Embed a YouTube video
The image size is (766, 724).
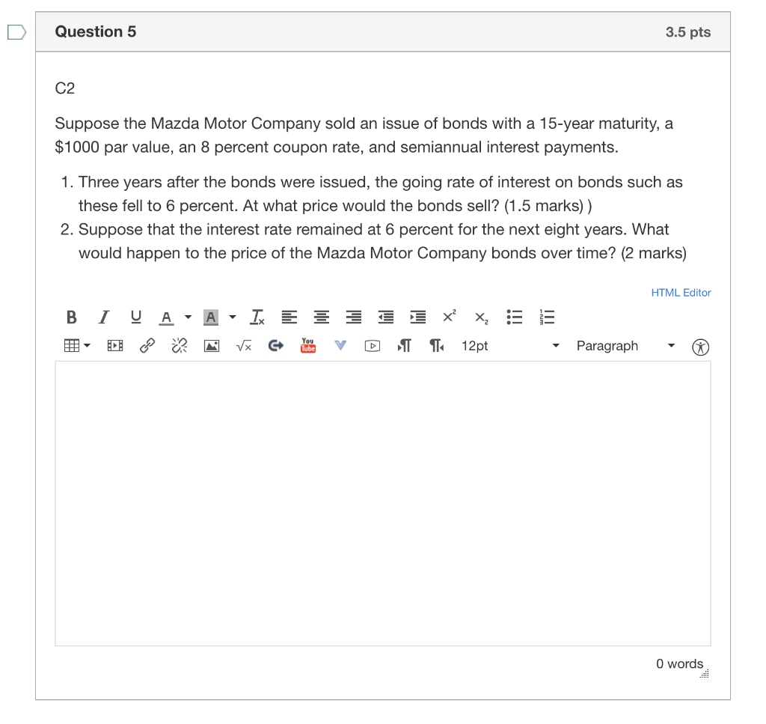307,346
